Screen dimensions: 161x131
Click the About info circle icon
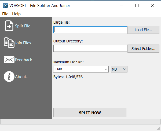(x=9, y=77)
